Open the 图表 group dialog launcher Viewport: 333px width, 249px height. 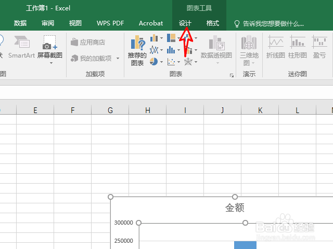point(232,76)
